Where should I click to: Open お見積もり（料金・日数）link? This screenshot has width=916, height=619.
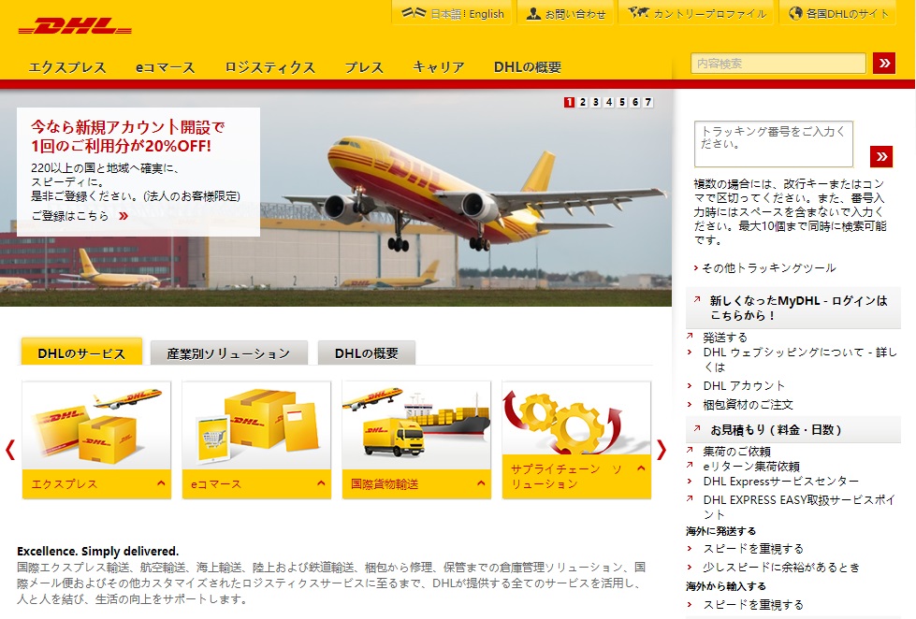(x=776, y=430)
